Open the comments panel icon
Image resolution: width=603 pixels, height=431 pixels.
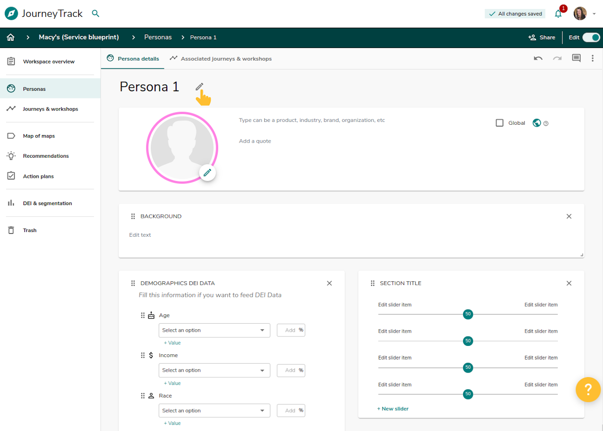click(576, 58)
